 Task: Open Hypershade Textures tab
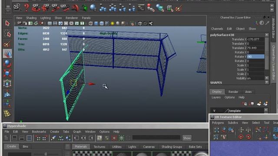click(99, 147)
